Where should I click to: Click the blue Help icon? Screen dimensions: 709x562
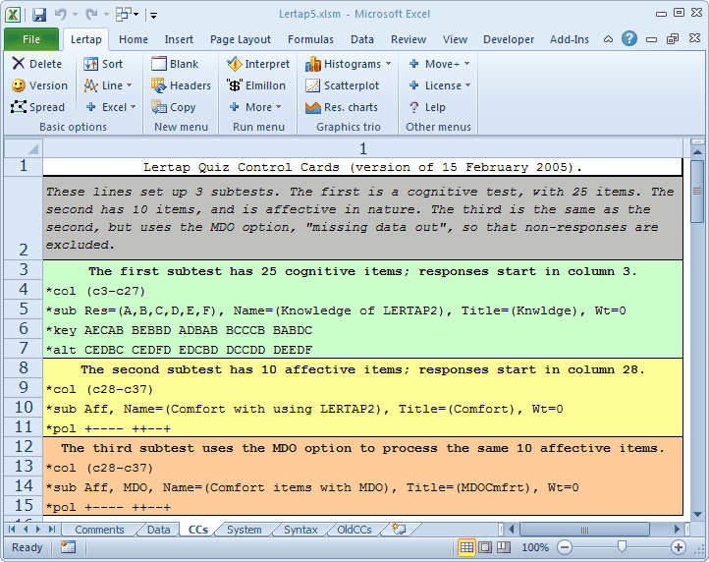(628, 39)
